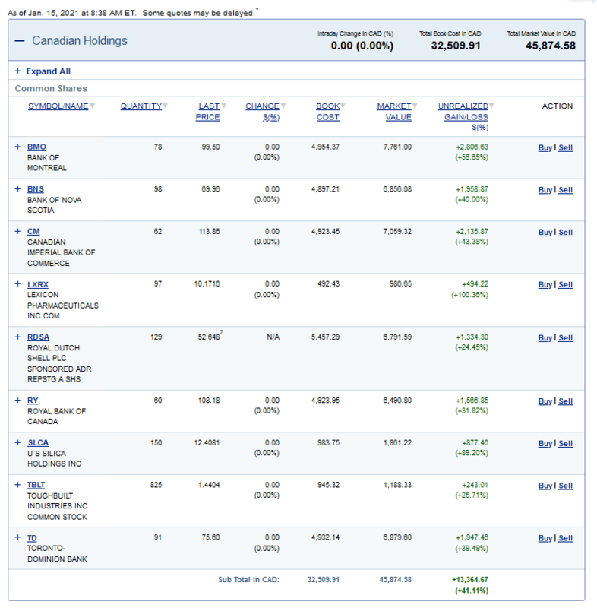The height and width of the screenshot is (608, 597).
Task: Click BMO unrealized gain +2,806.63
Action: tap(472, 147)
